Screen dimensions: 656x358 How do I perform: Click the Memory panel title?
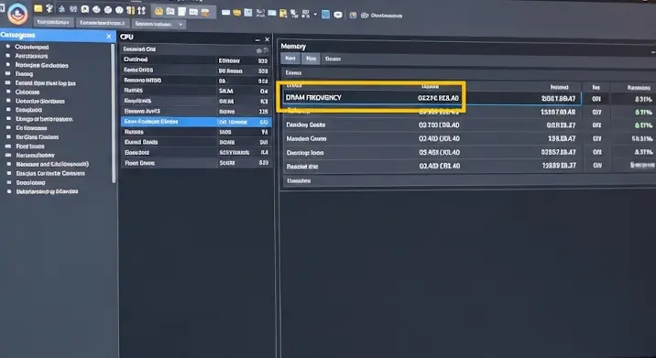tap(293, 46)
